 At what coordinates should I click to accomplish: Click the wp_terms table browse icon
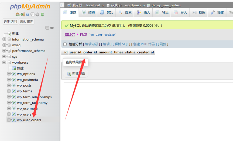coord(14,91)
